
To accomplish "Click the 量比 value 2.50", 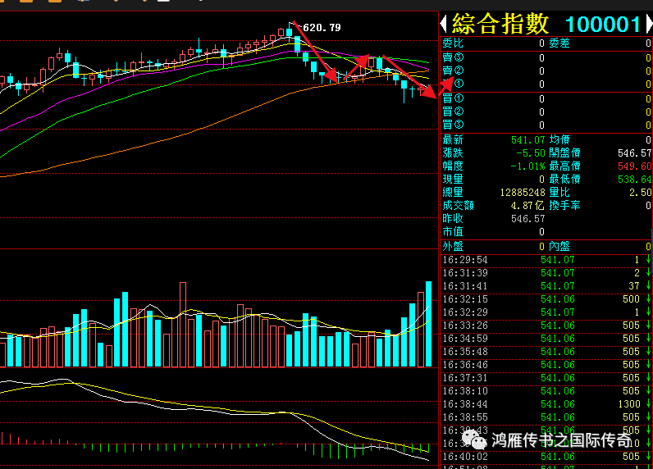I will point(640,193).
